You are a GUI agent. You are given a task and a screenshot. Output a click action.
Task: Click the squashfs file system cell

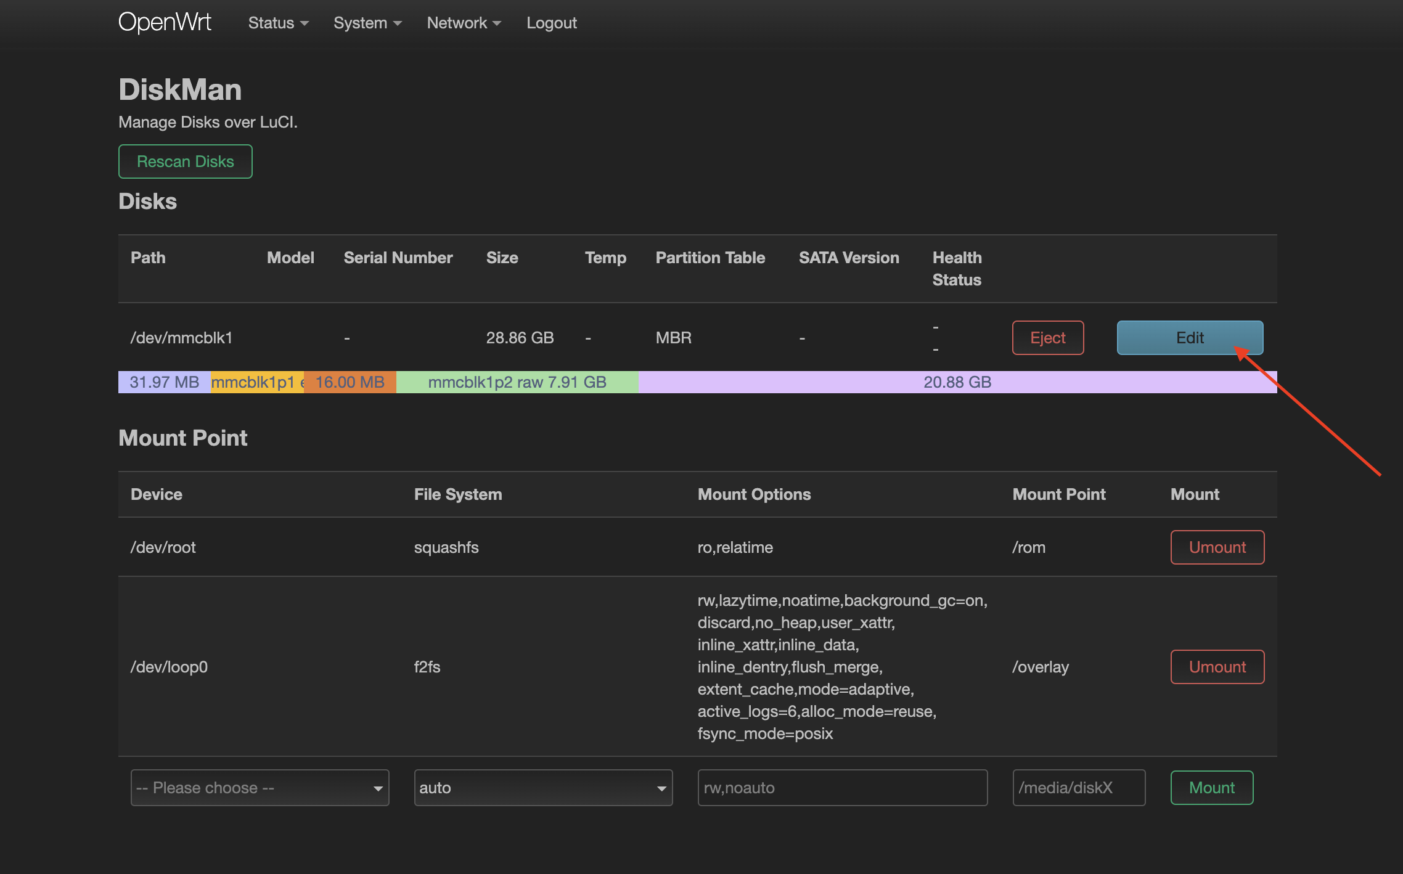coord(446,547)
